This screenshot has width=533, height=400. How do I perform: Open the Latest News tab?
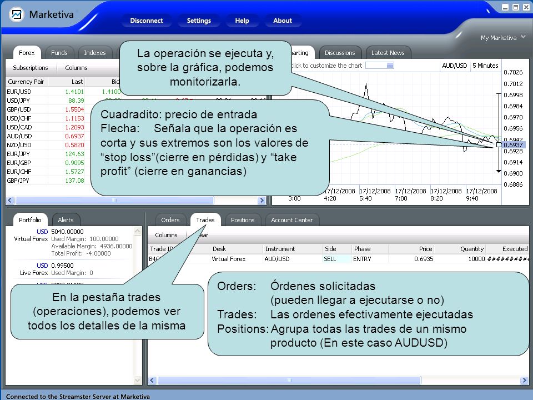pos(388,53)
